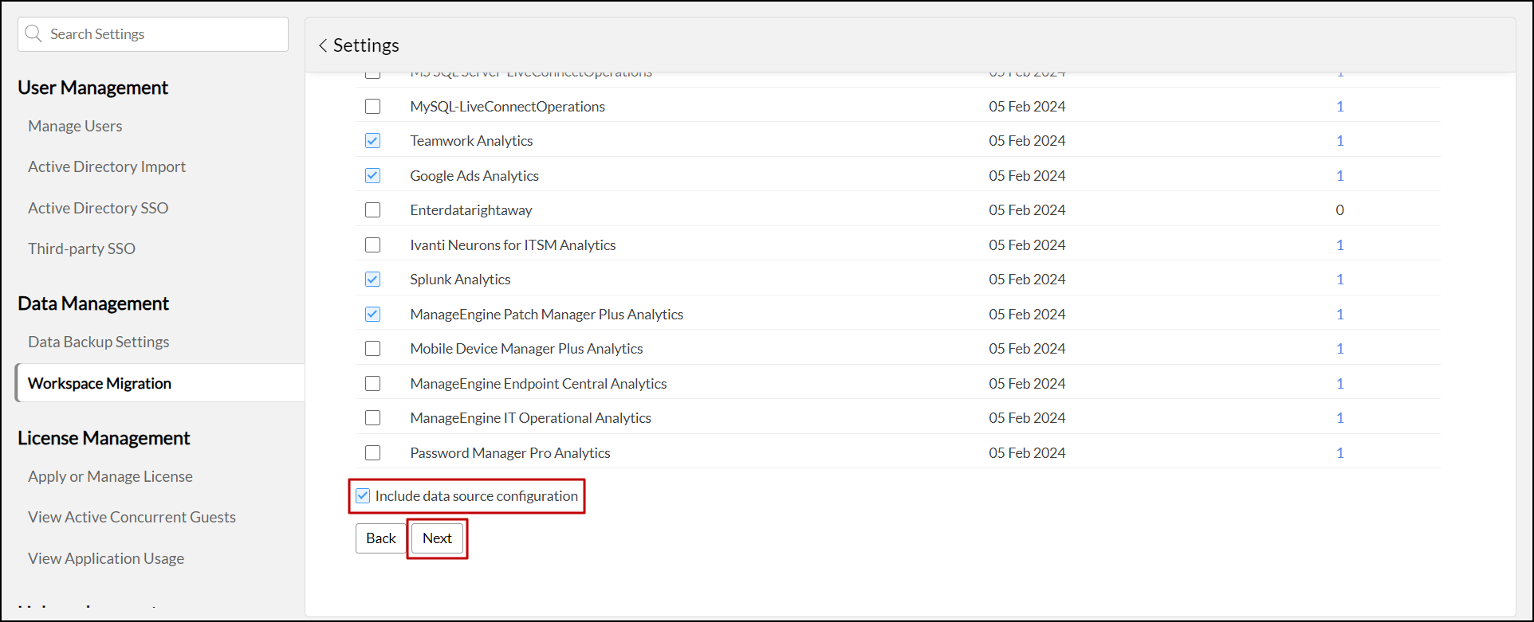Image resolution: width=1534 pixels, height=622 pixels.
Task: Uncheck the Teamwork Analytics checkbox
Action: tap(372, 141)
